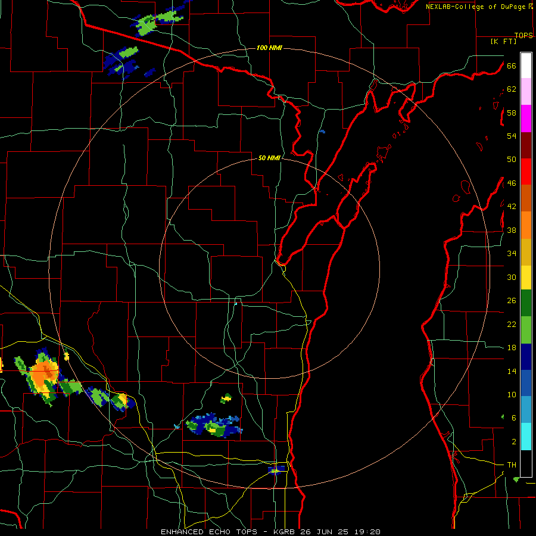Screen dimensions: 536x536
Task: Click the '62' legend value
Action: 512,89
